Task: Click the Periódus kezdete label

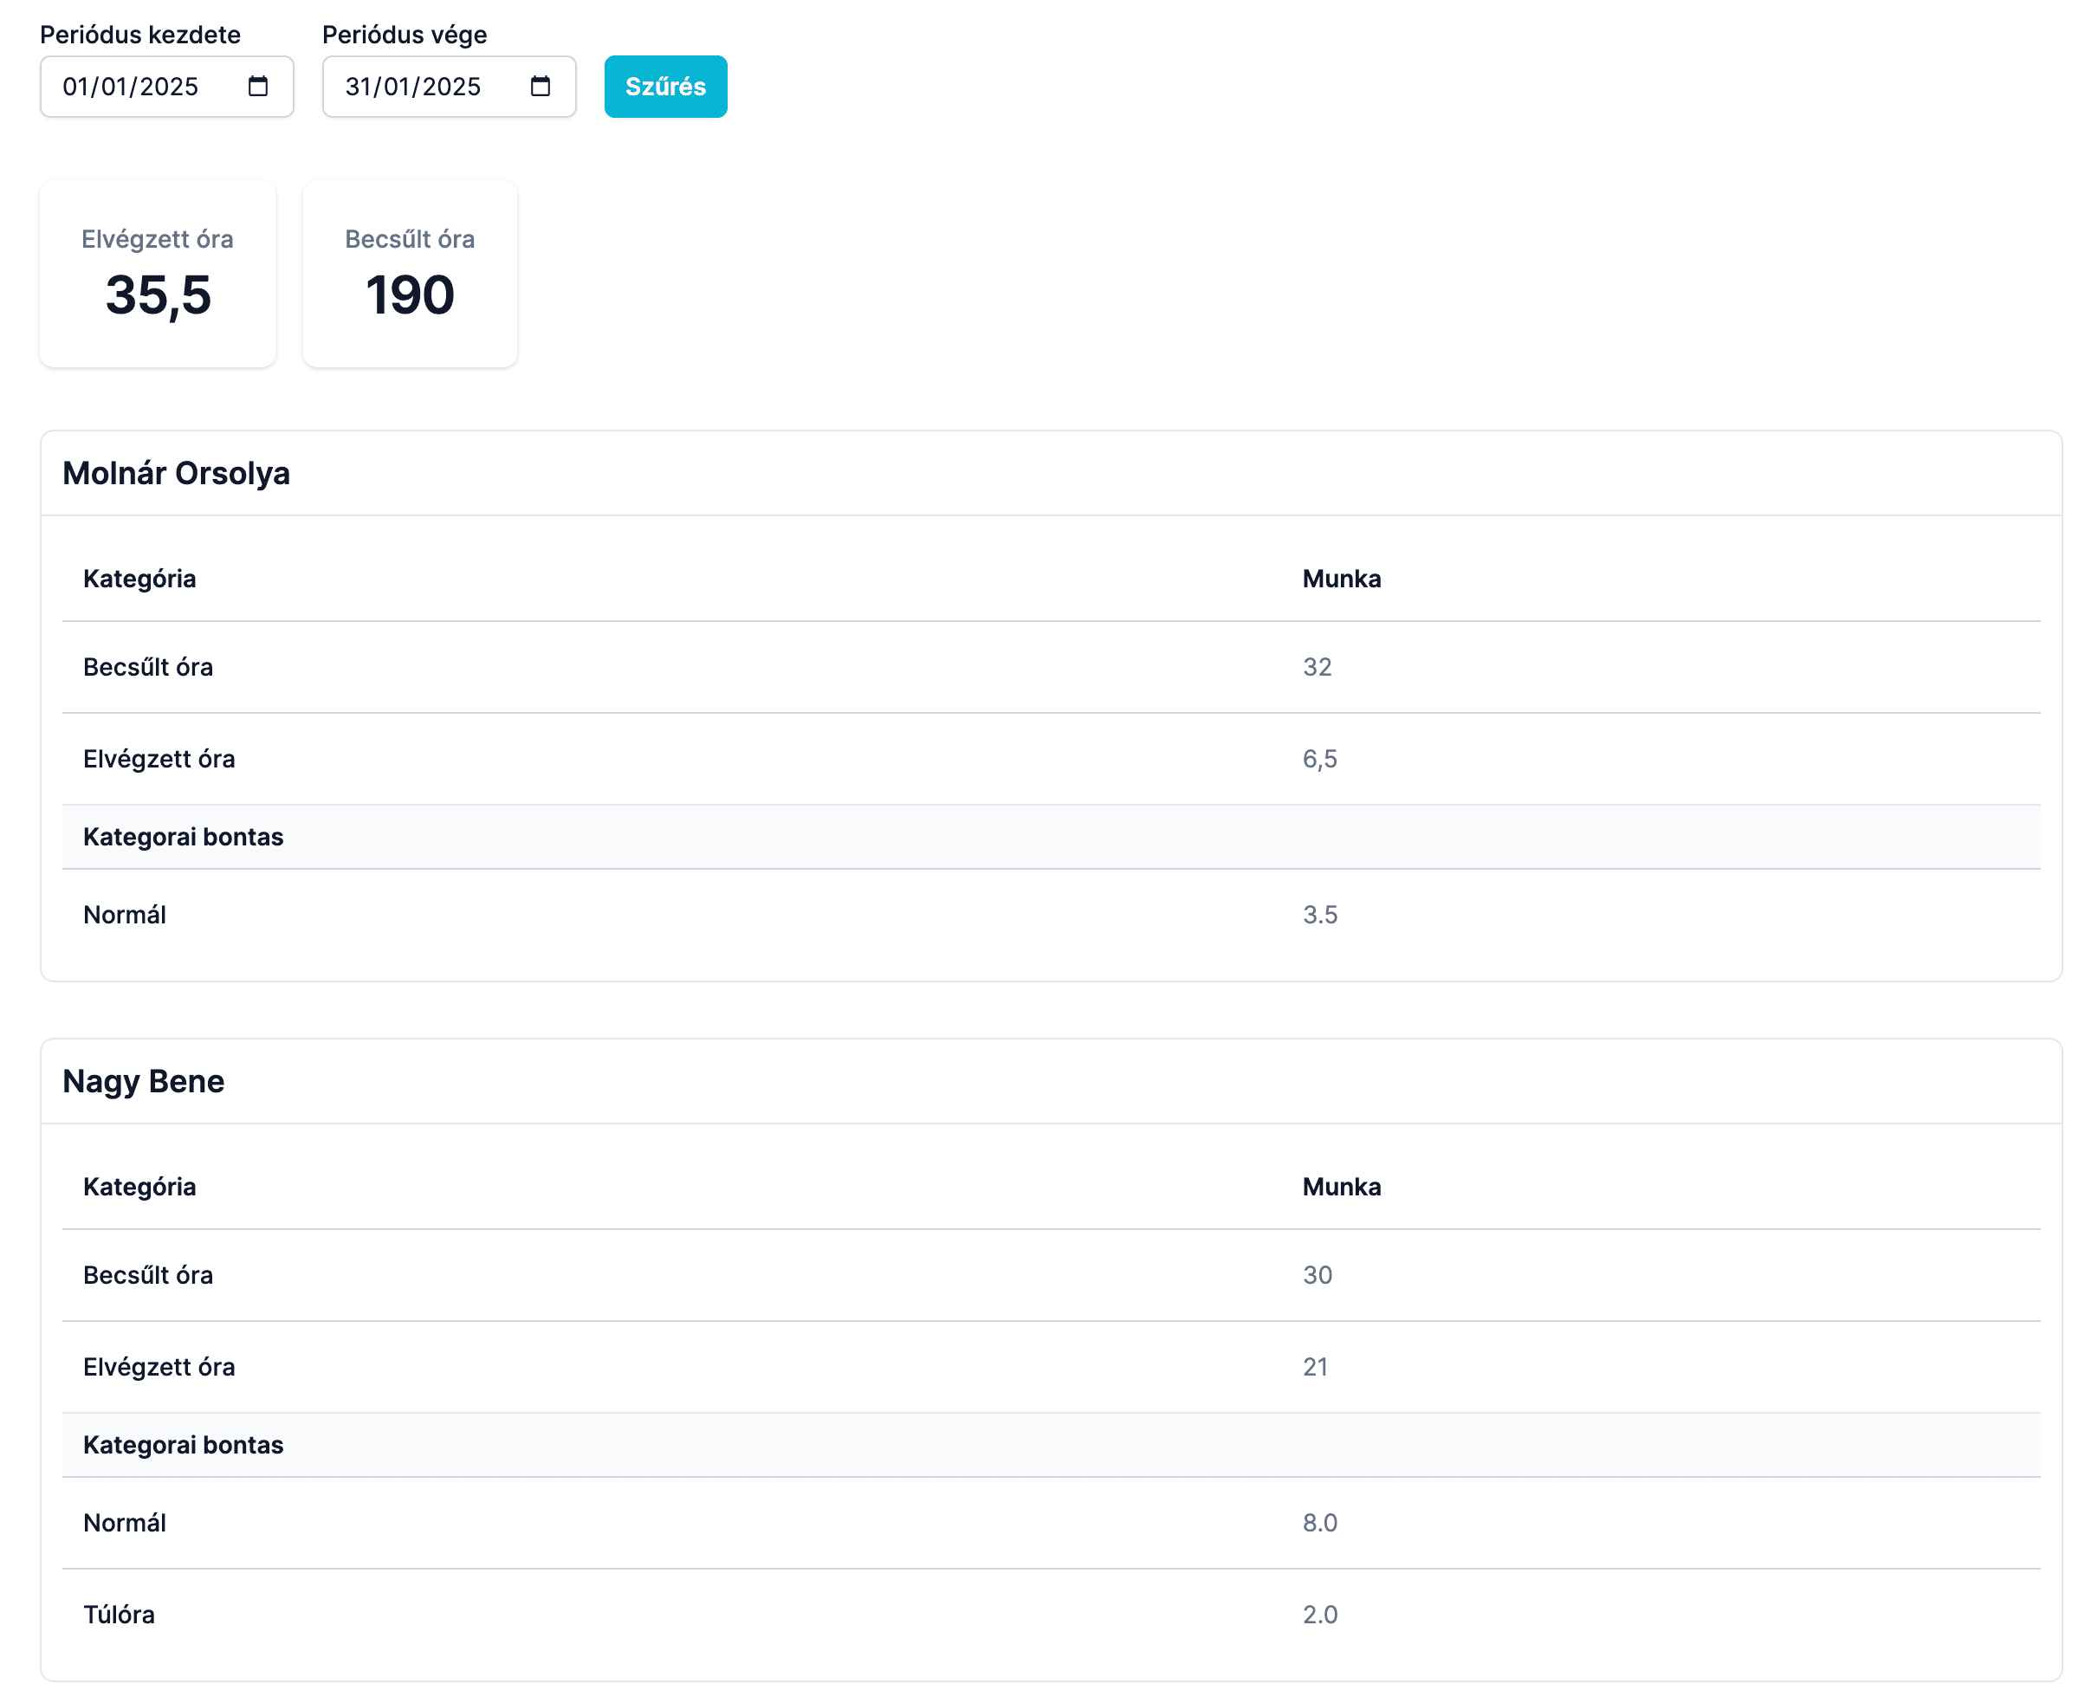Action: coord(140,35)
